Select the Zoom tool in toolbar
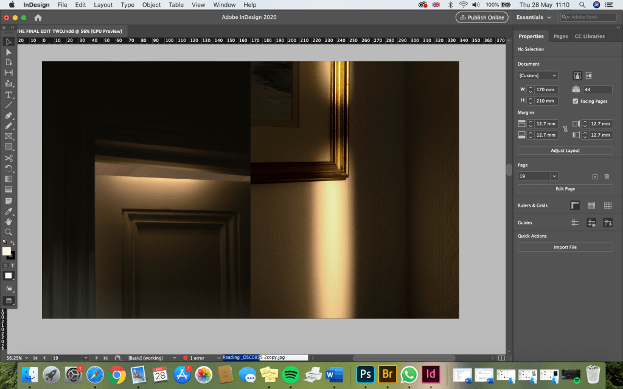623x389 pixels. click(9, 232)
